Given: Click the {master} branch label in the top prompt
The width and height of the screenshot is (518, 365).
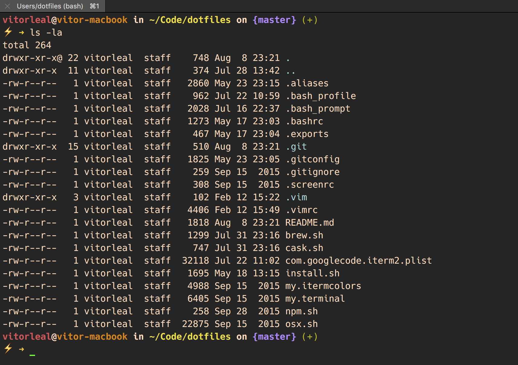Looking at the screenshot, I should [x=274, y=20].
